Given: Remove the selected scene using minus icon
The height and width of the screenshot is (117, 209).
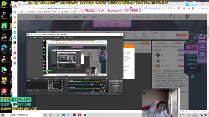Looking at the screenshot, I should [31, 90].
